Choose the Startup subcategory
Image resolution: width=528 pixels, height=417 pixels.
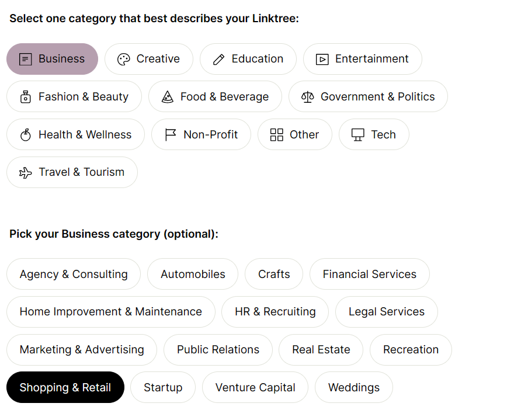[x=163, y=387]
